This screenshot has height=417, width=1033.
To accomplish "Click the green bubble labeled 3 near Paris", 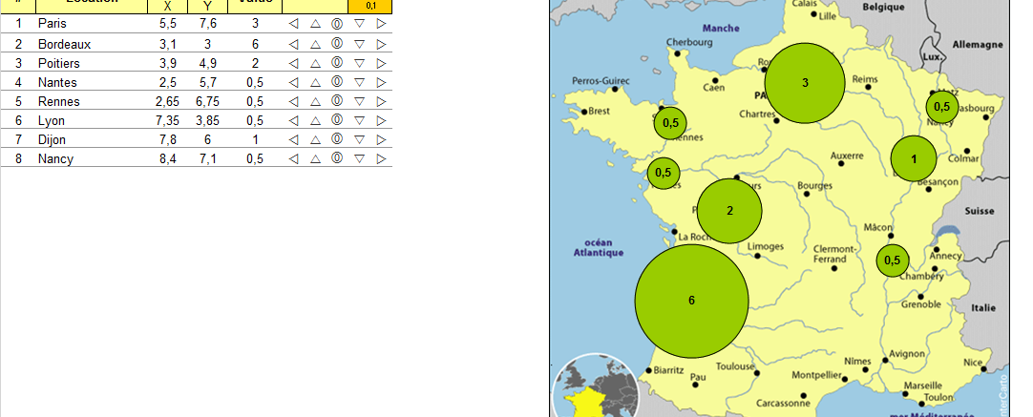I will pyautogui.click(x=805, y=83).
